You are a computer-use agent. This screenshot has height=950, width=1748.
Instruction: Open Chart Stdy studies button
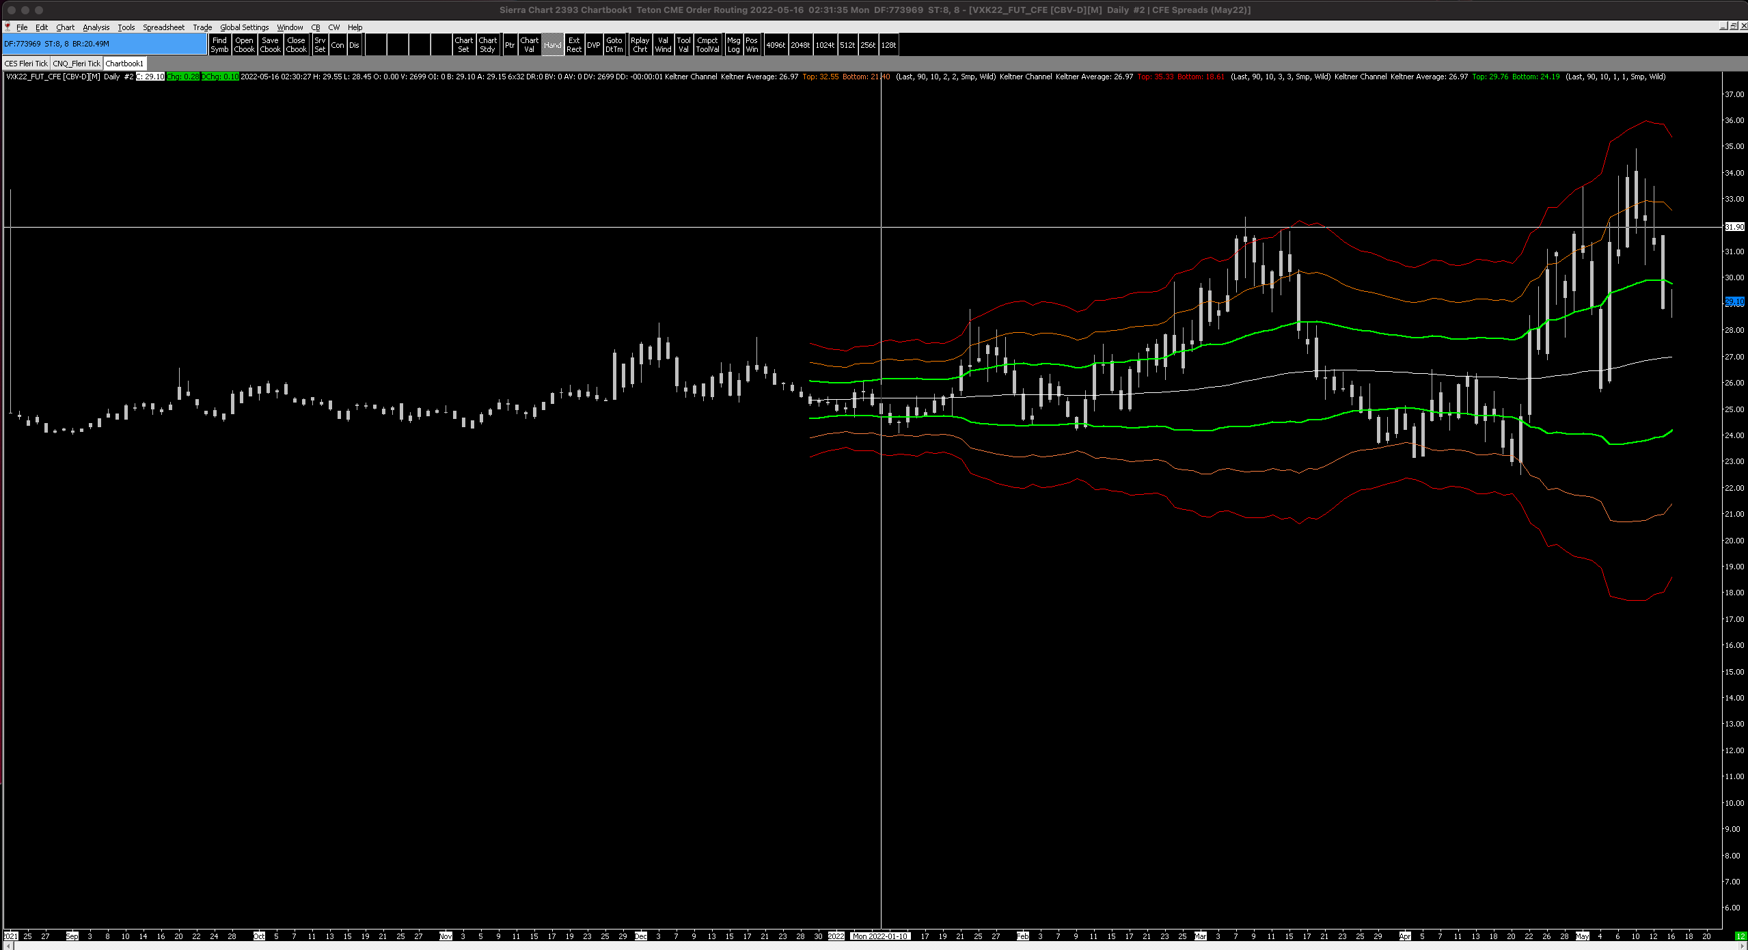[x=487, y=45]
